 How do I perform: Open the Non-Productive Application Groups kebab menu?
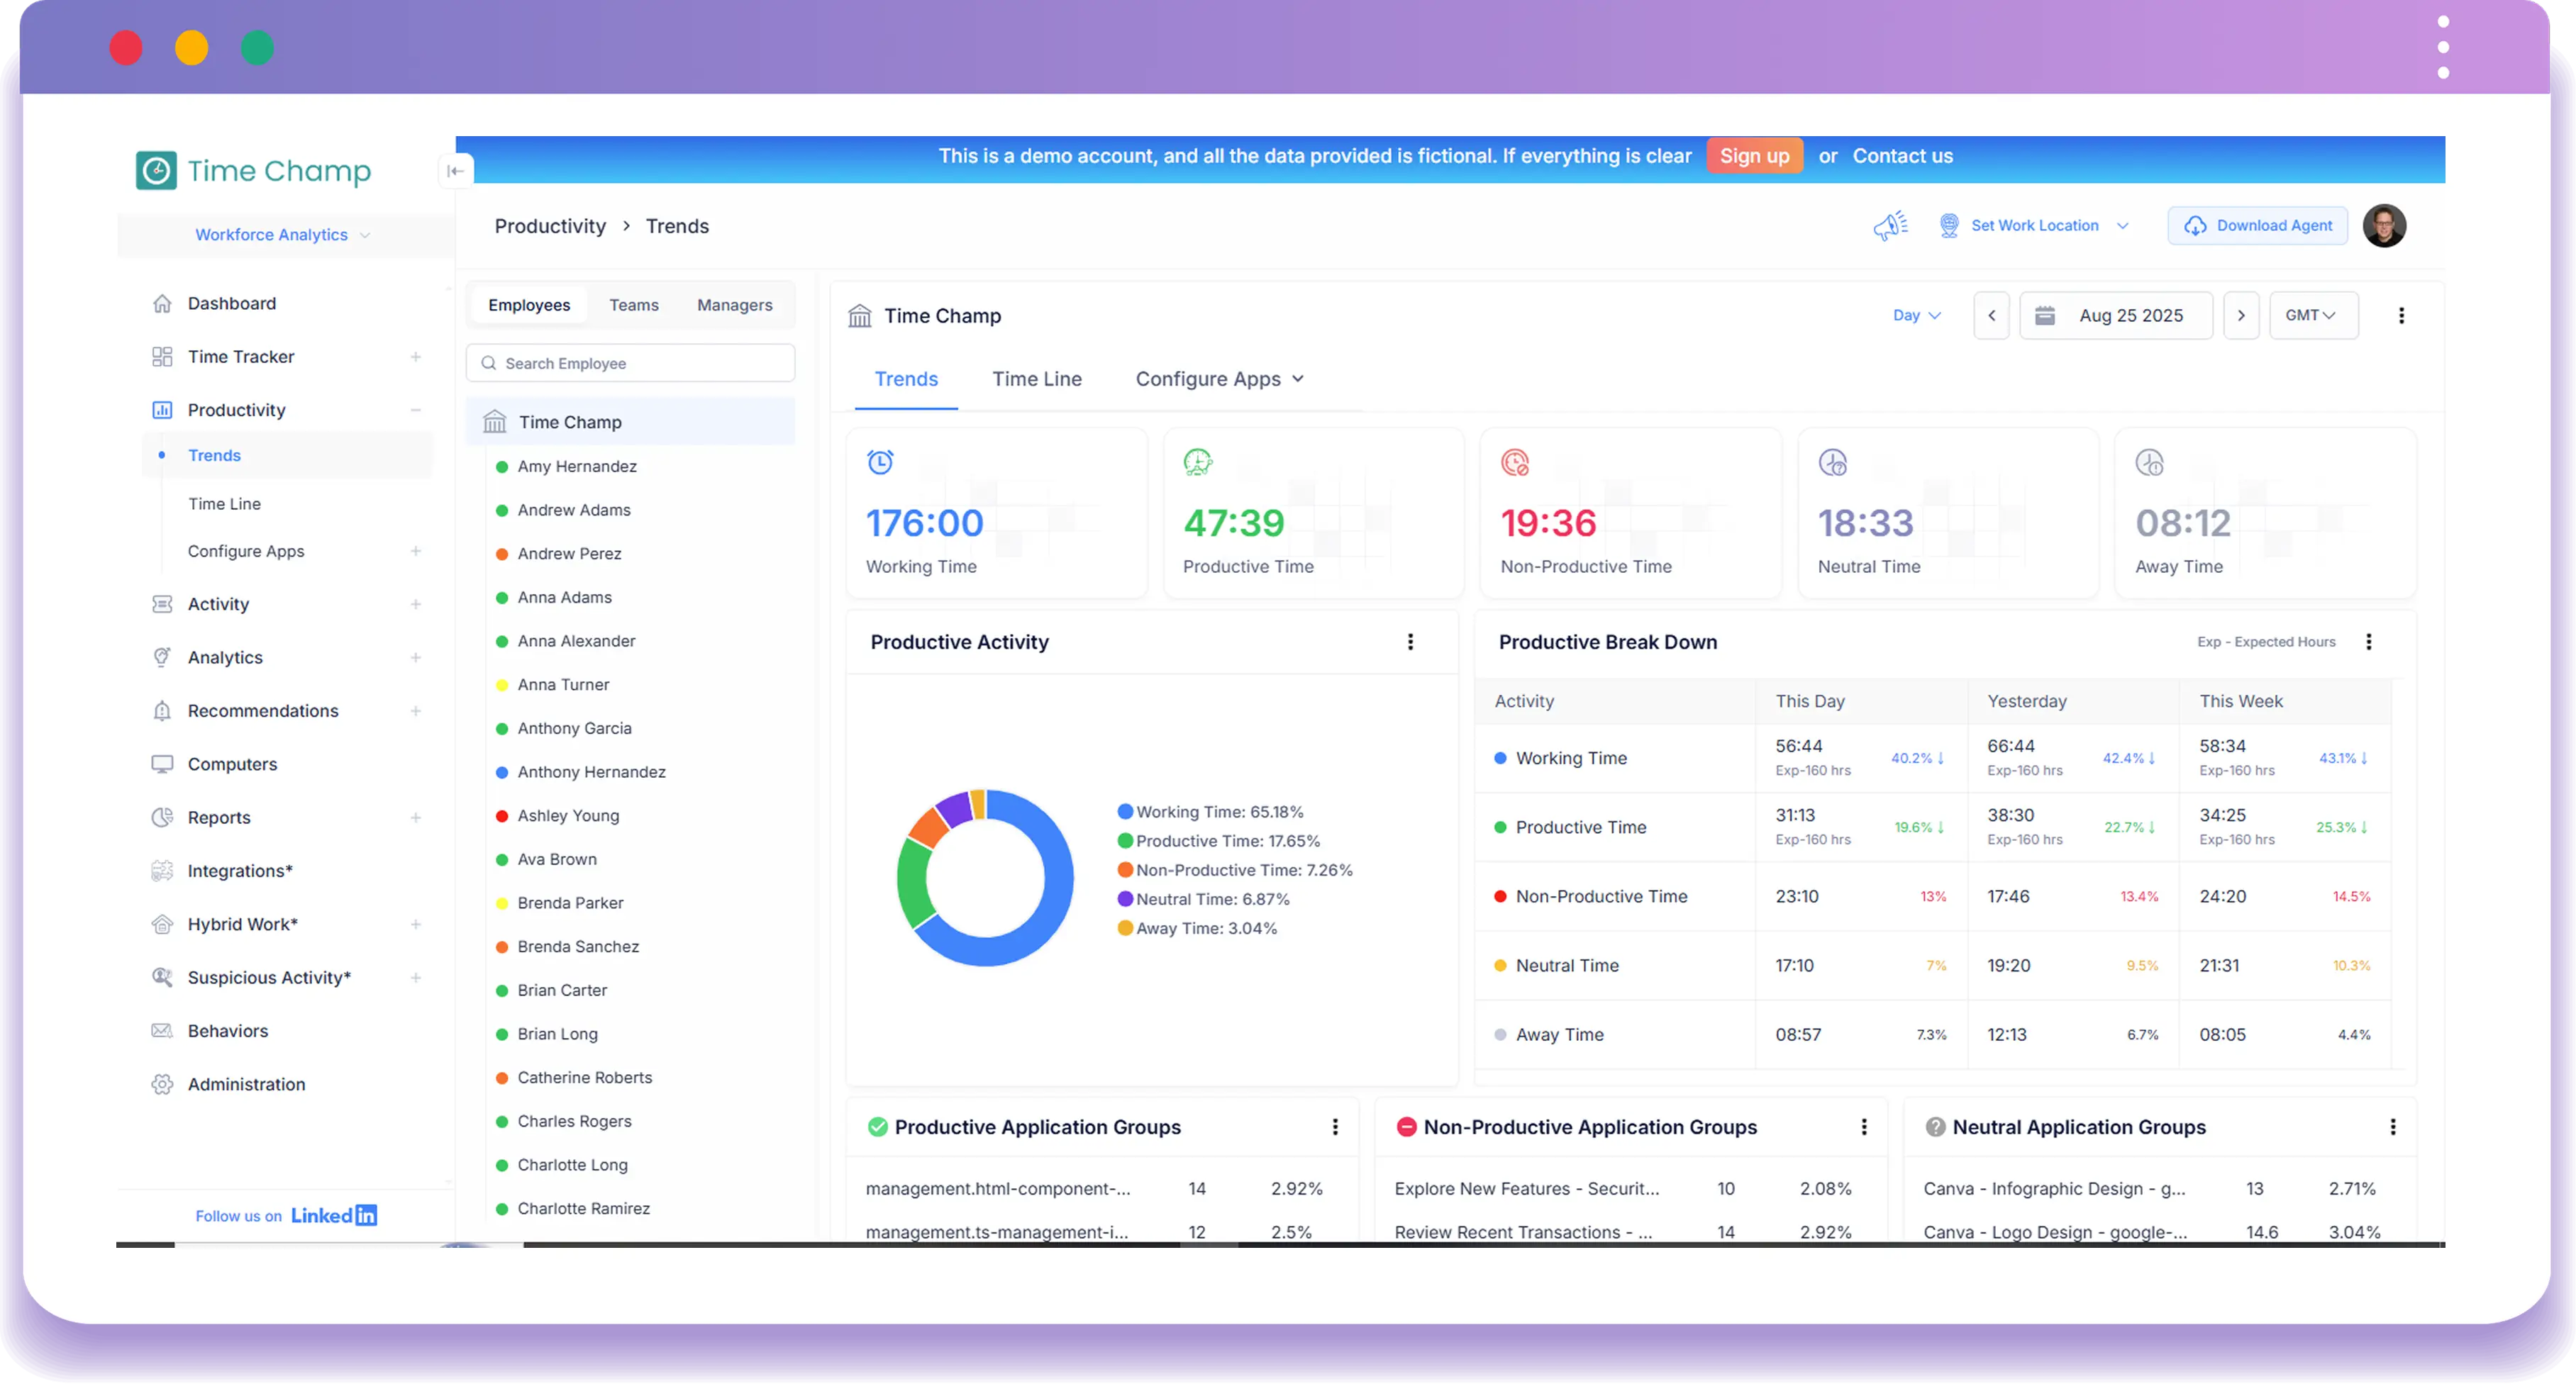(x=1863, y=1126)
